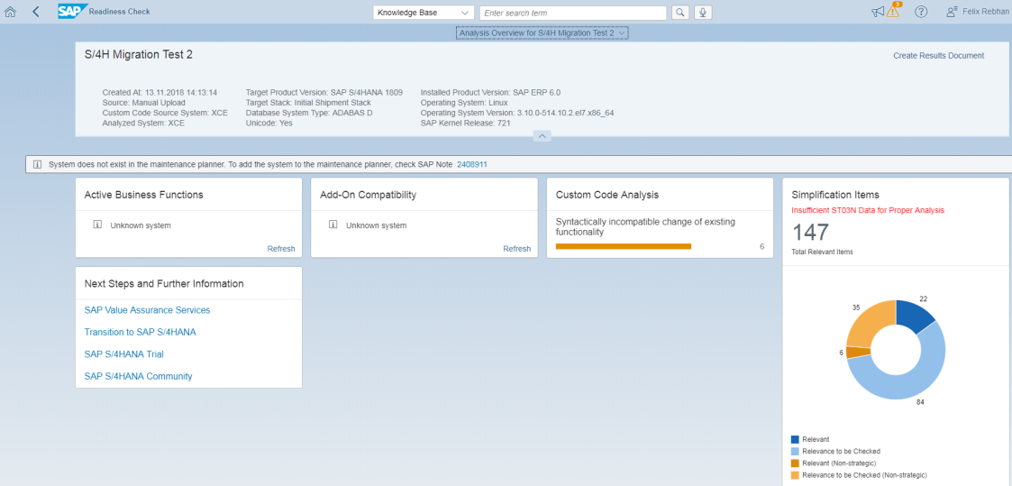Click Syntactically incompatible change description

[x=645, y=226]
